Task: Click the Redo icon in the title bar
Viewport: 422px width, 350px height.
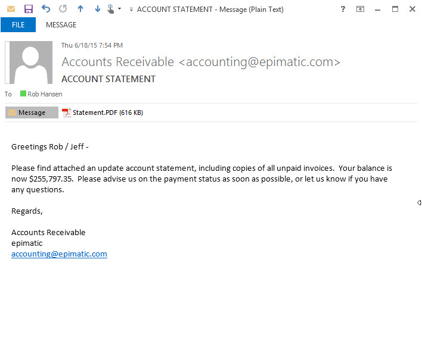Action: pos(63,9)
